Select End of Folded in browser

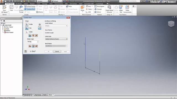[9, 32]
